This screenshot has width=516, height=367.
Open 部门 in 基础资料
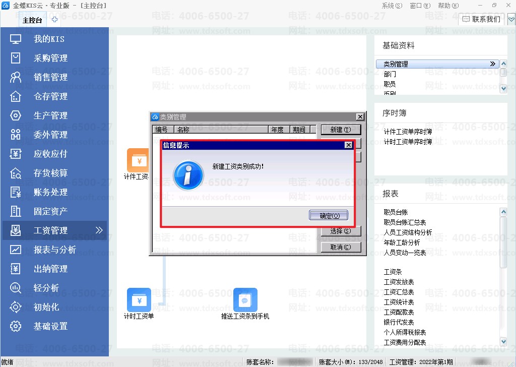390,74
